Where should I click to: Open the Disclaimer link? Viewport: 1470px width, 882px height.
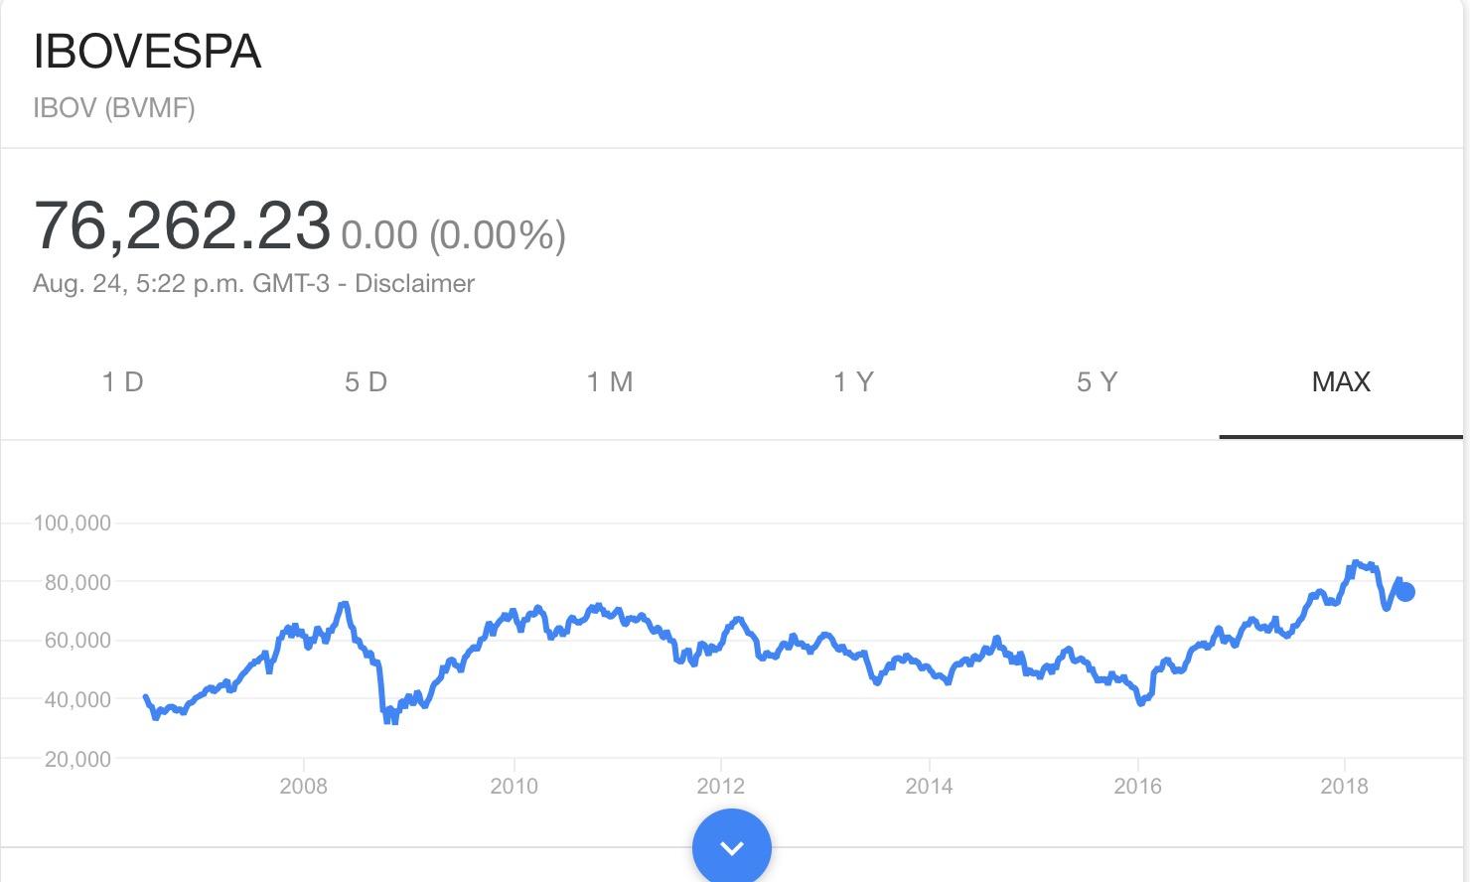[414, 283]
